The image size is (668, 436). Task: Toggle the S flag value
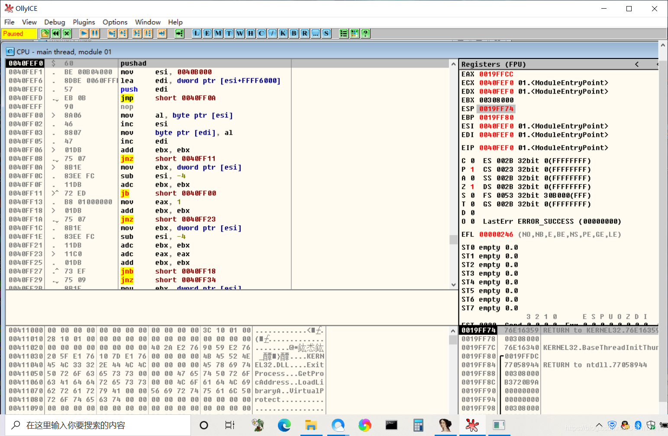[x=472, y=195]
